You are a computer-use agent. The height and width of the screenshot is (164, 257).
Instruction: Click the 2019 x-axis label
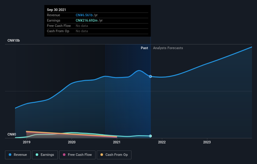tap(27, 142)
